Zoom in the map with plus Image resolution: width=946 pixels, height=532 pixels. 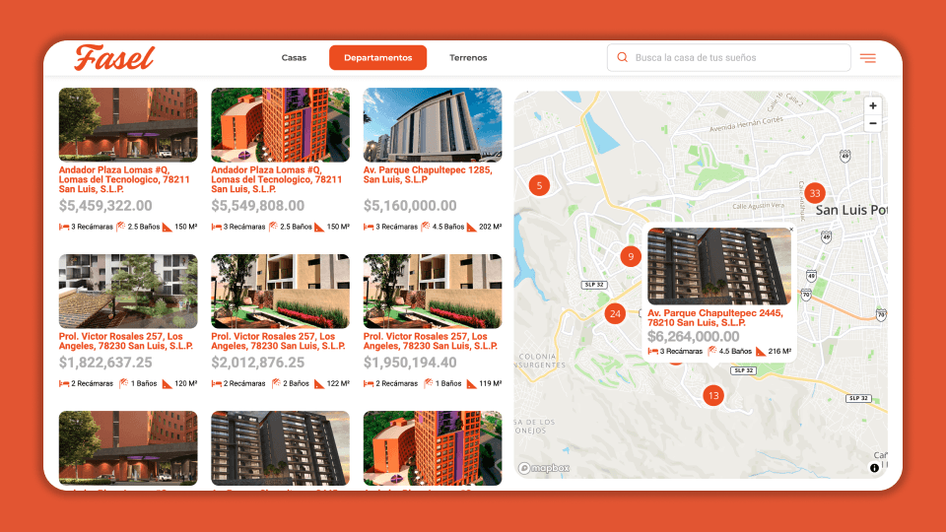(x=872, y=105)
